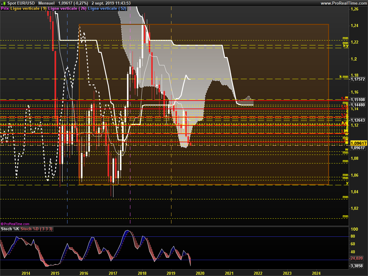
Task: Click the 2022 year label on time axis
Action: pyautogui.click(x=258, y=273)
